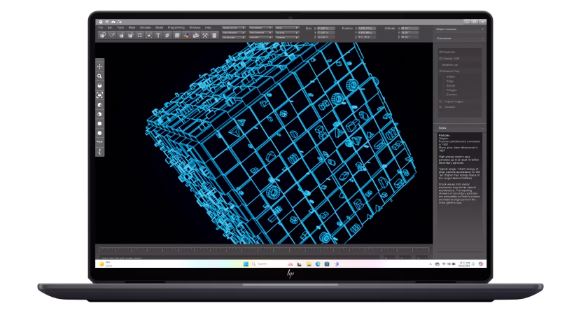Open the chat bubble icon in title bar

click(x=119, y=22)
